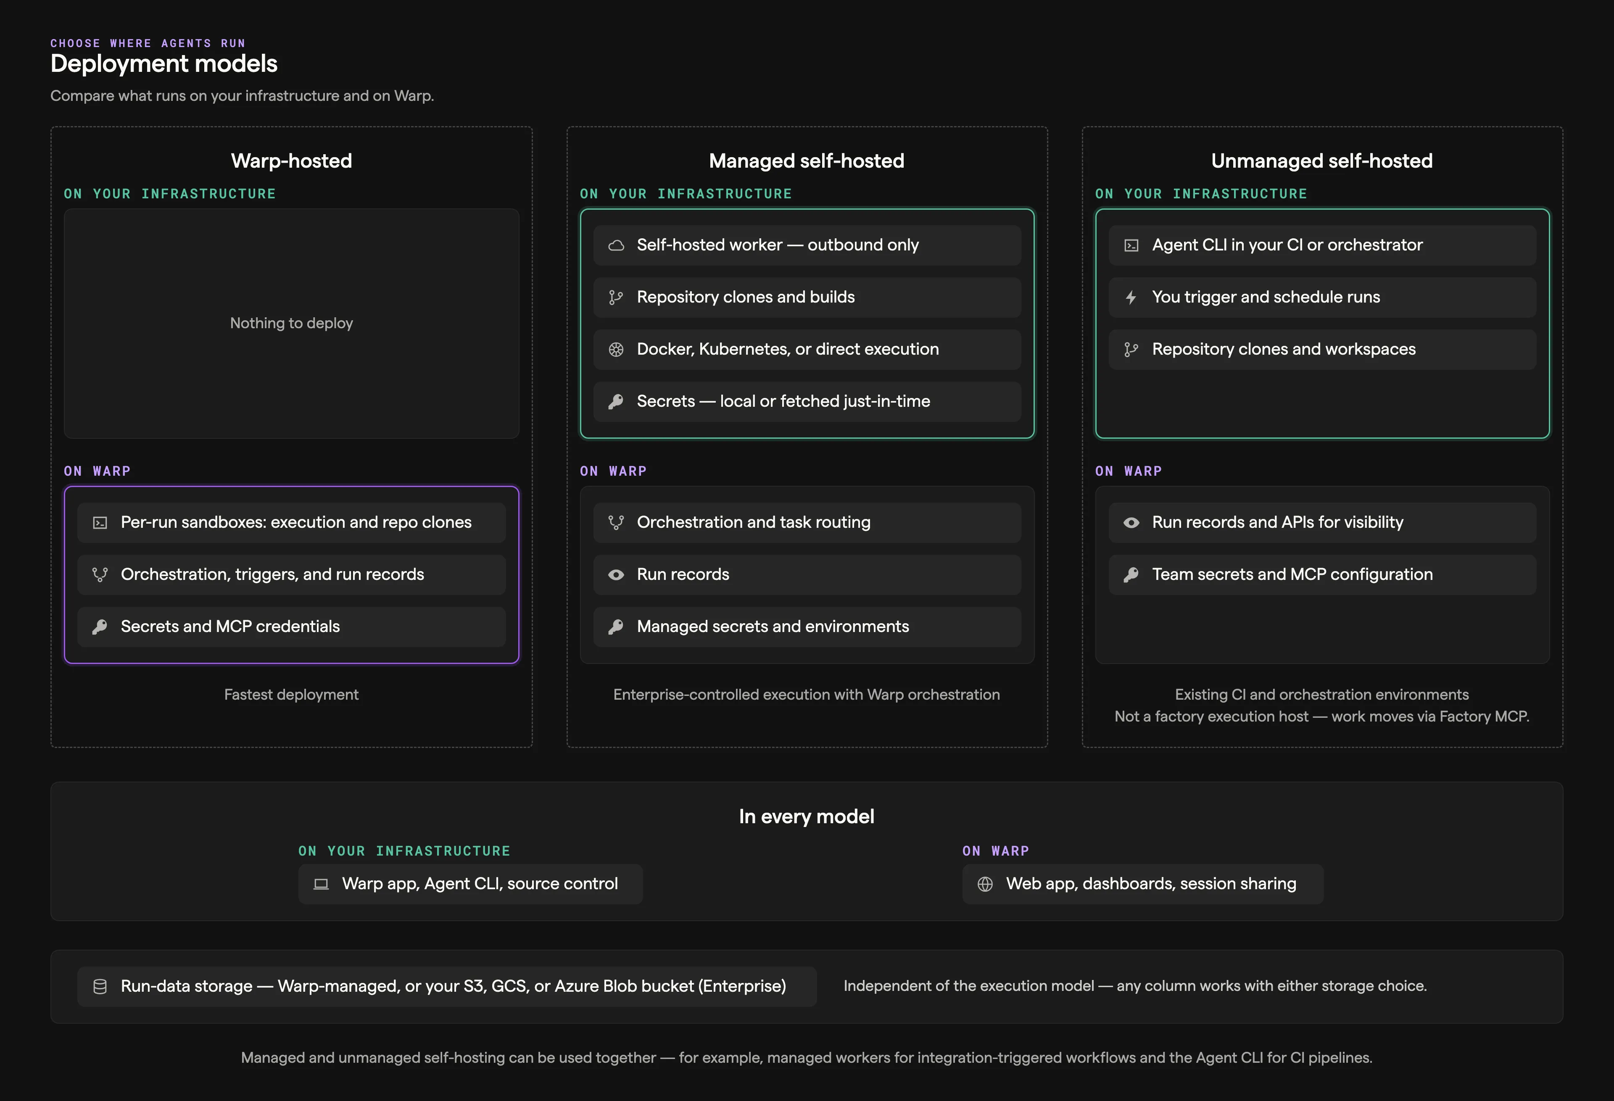Click the Fastest deployment caption
The height and width of the screenshot is (1101, 1614).
click(x=292, y=695)
